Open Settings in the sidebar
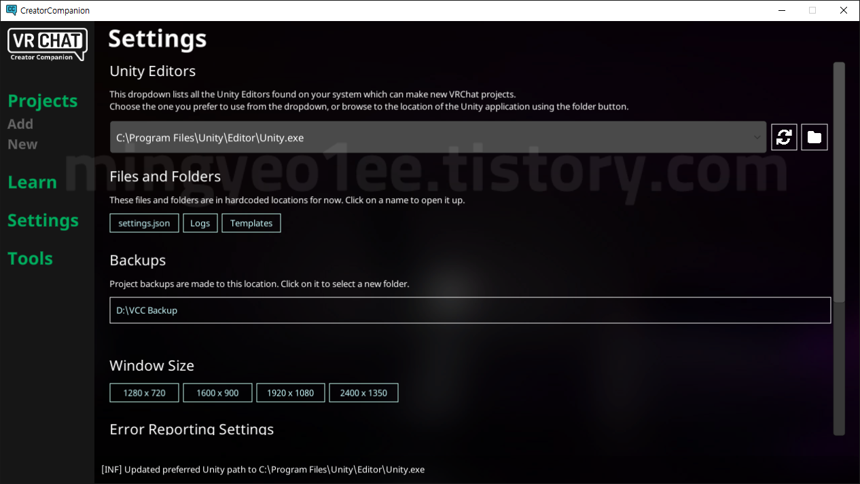860x484 pixels. [x=43, y=221]
